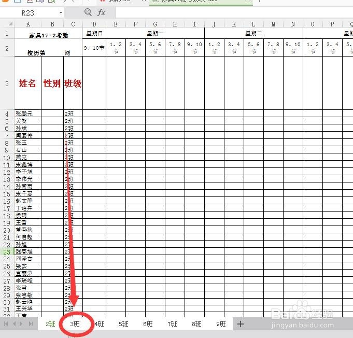This screenshot has height=338, width=353.
Task: Click the red 姓名 header cell
Action: coord(27,83)
